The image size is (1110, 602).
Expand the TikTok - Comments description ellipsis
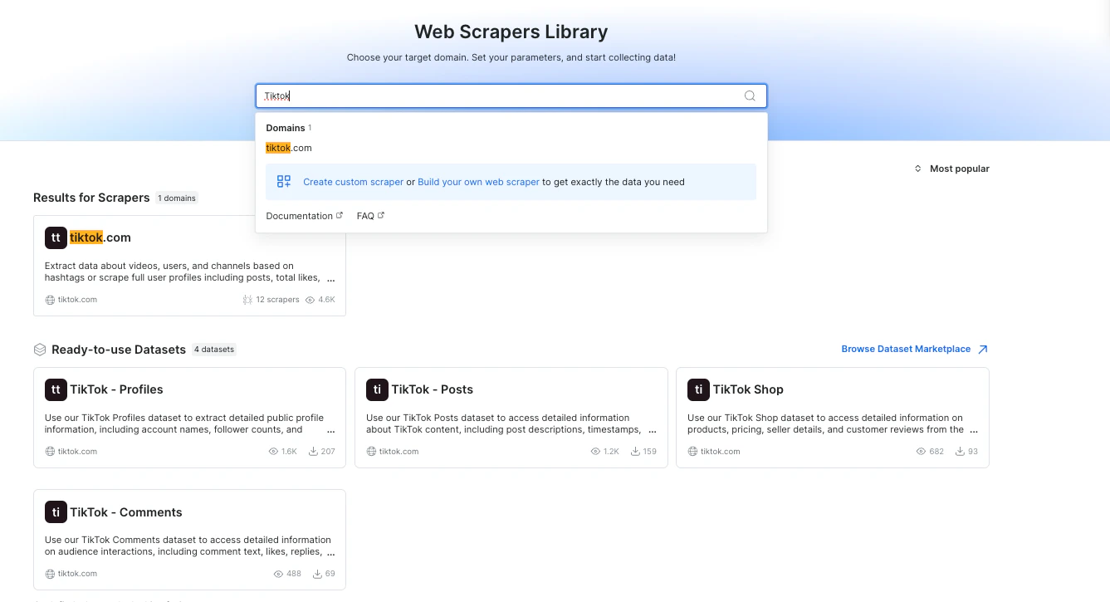[331, 553]
